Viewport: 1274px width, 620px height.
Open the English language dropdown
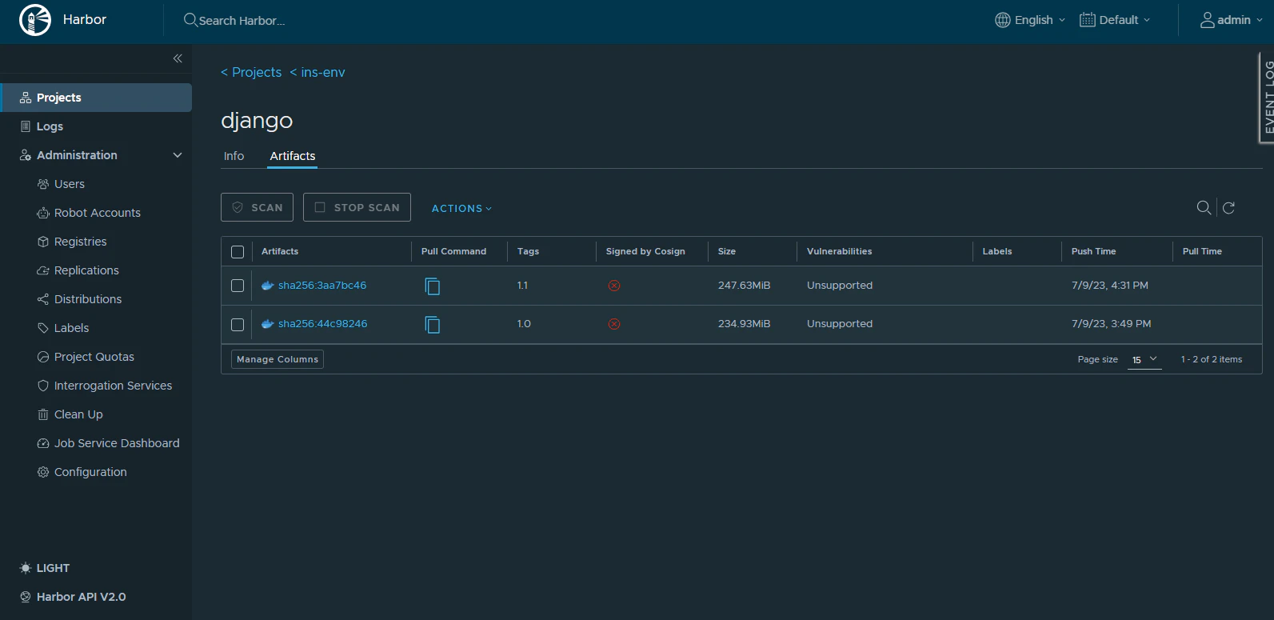[1030, 20]
